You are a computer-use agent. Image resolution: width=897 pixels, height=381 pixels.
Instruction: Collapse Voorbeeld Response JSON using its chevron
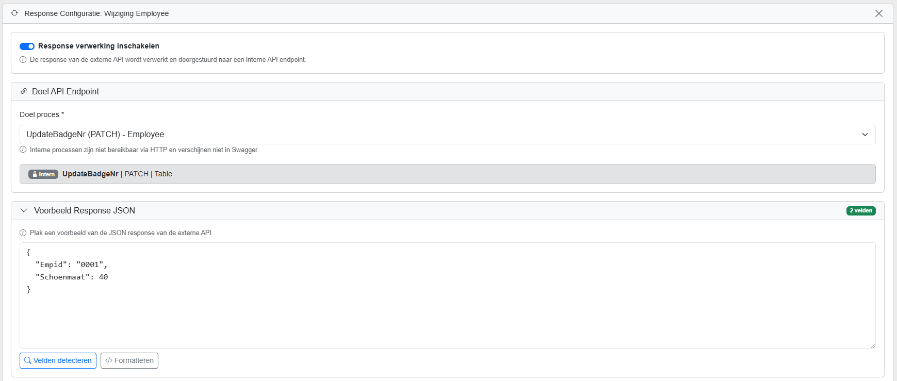click(x=24, y=210)
